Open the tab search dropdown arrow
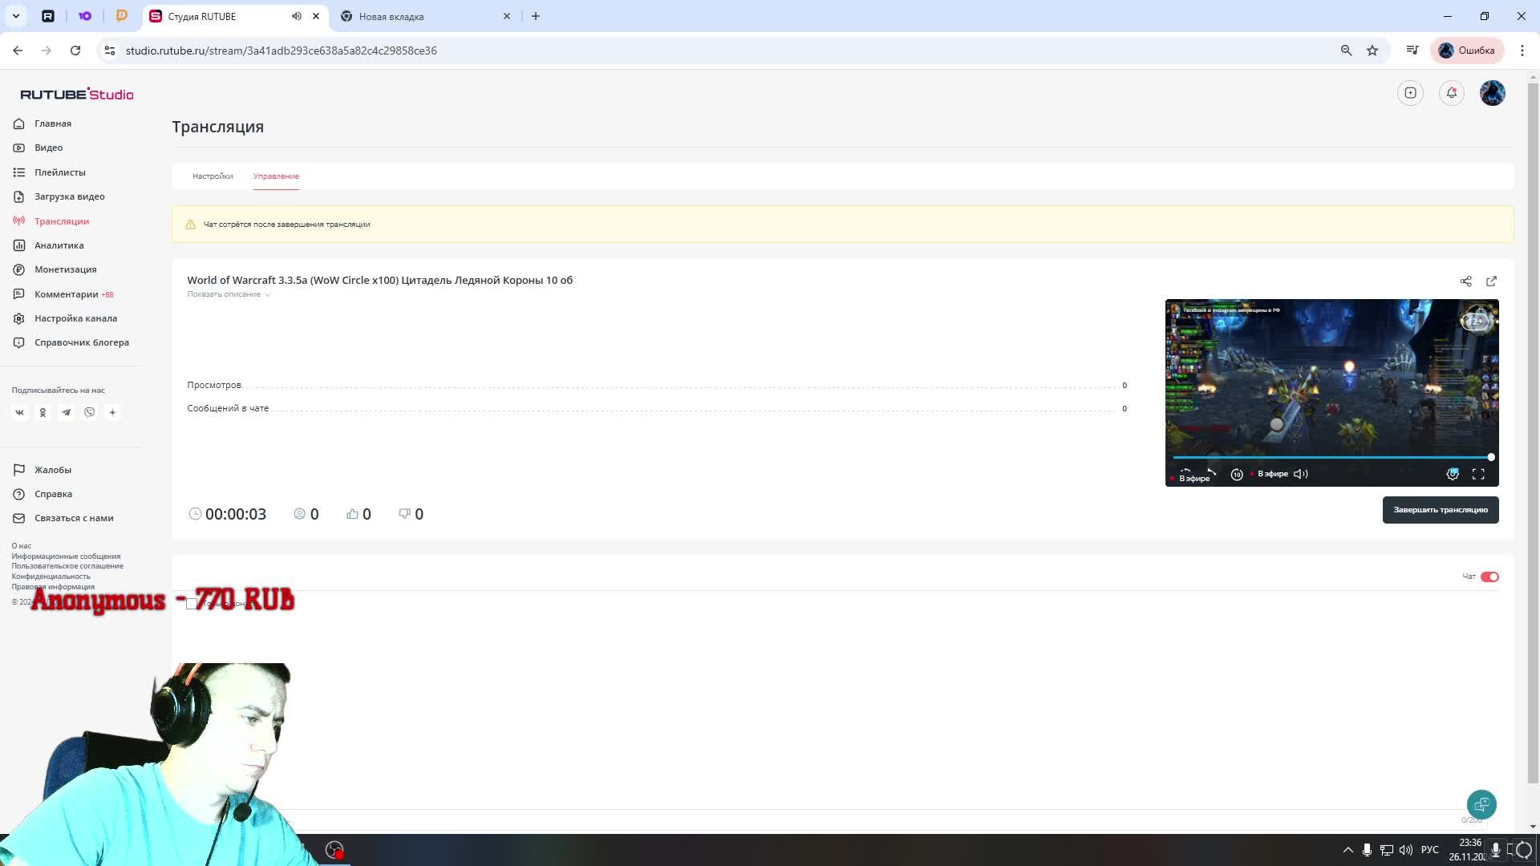The image size is (1540, 866). tap(15, 16)
